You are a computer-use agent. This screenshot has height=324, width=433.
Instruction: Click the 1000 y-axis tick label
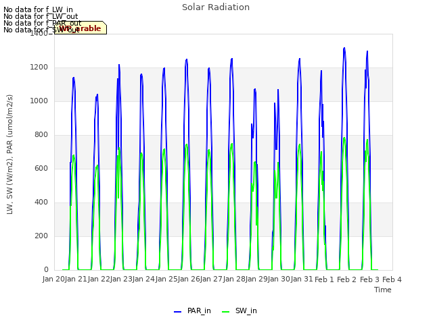pyautogui.click(x=39, y=101)
